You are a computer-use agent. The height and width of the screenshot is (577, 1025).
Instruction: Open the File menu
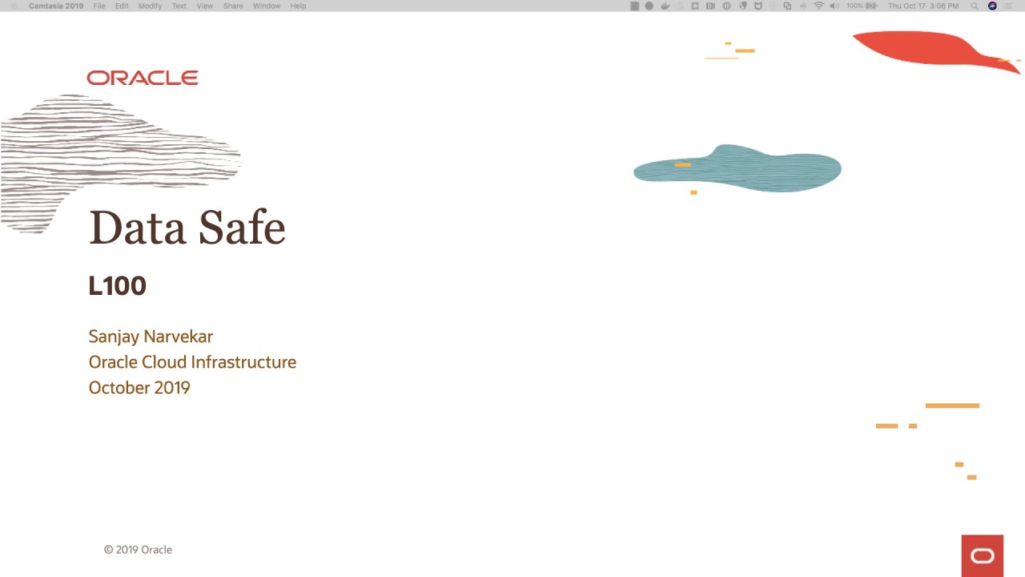point(99,6)
